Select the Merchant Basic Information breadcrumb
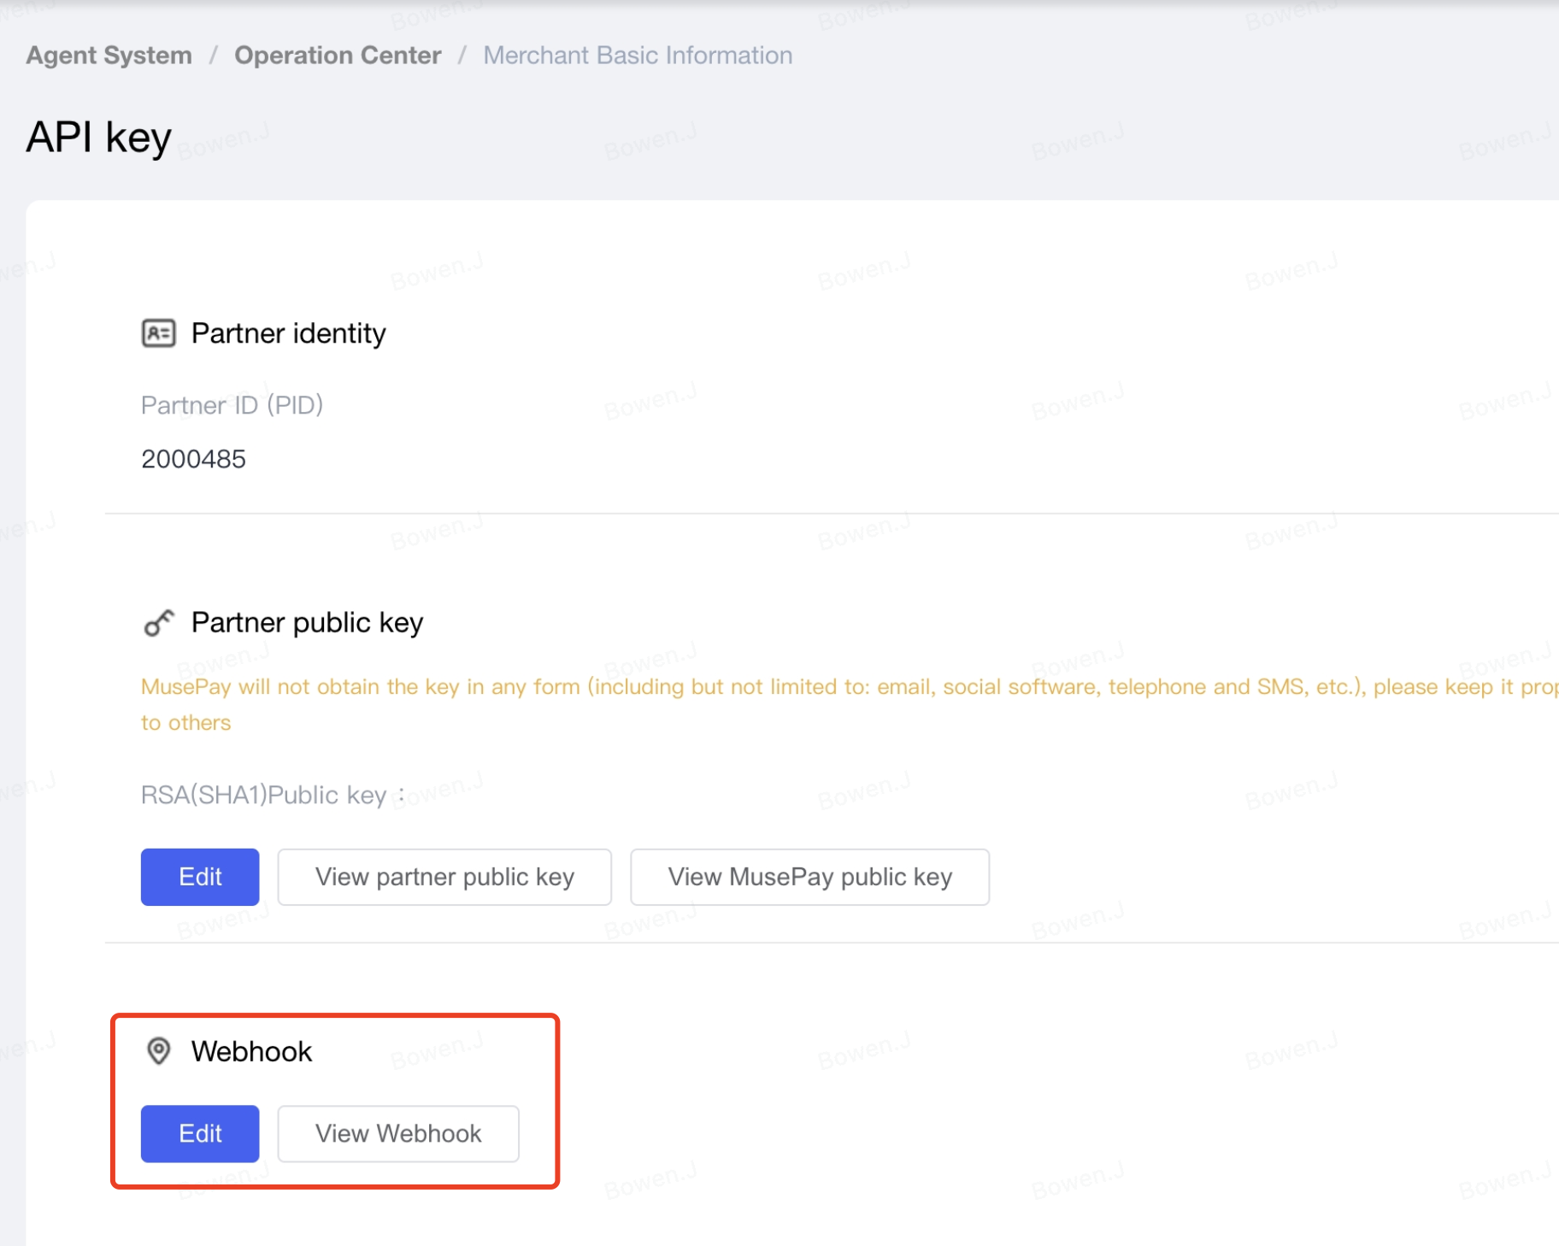The image size is (1559, 1246). 638,56
